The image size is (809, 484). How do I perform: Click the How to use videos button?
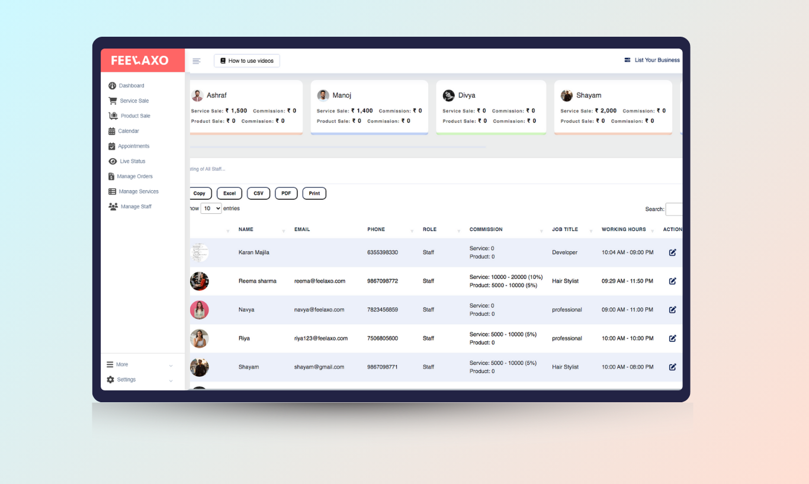point(246,60)
